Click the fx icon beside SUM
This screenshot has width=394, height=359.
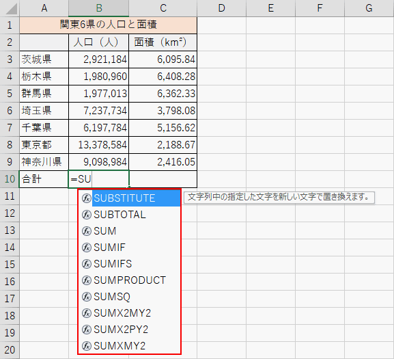[x=87, y=231]
